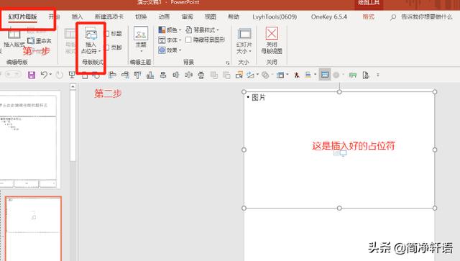Enable Hide Background Graphics (隐藏背景图形) checkbox
Viewport: 460px width, 261px height.
[x=188, y=40]
